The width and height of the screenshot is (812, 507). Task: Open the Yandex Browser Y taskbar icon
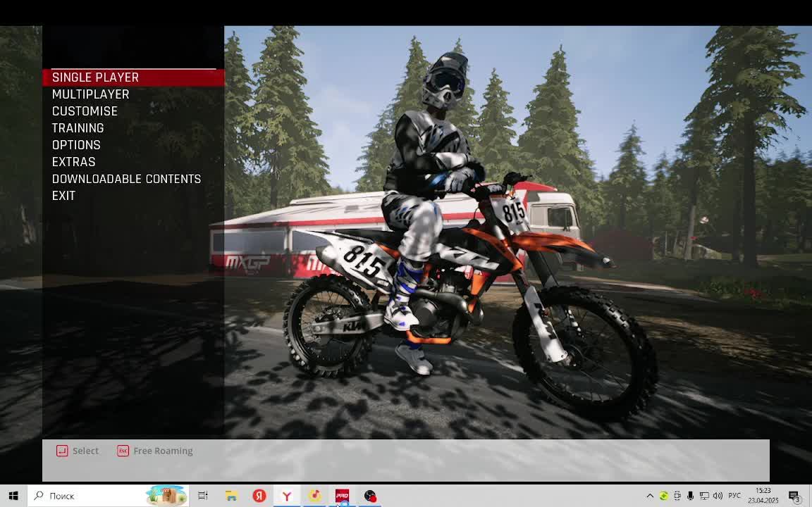tap(286, 496)
